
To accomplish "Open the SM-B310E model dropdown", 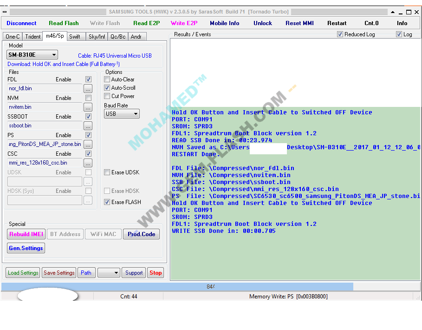I will click(32, 55).
